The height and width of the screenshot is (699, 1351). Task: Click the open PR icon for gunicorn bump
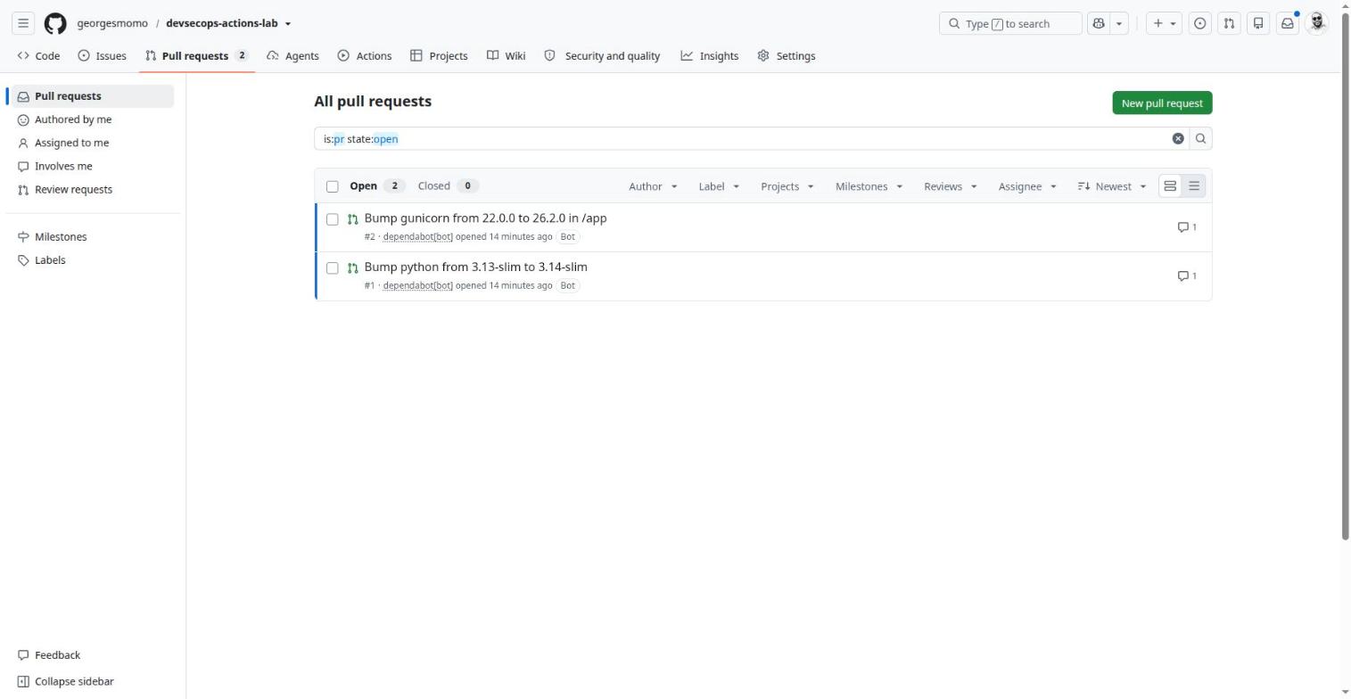coord(353,219)
